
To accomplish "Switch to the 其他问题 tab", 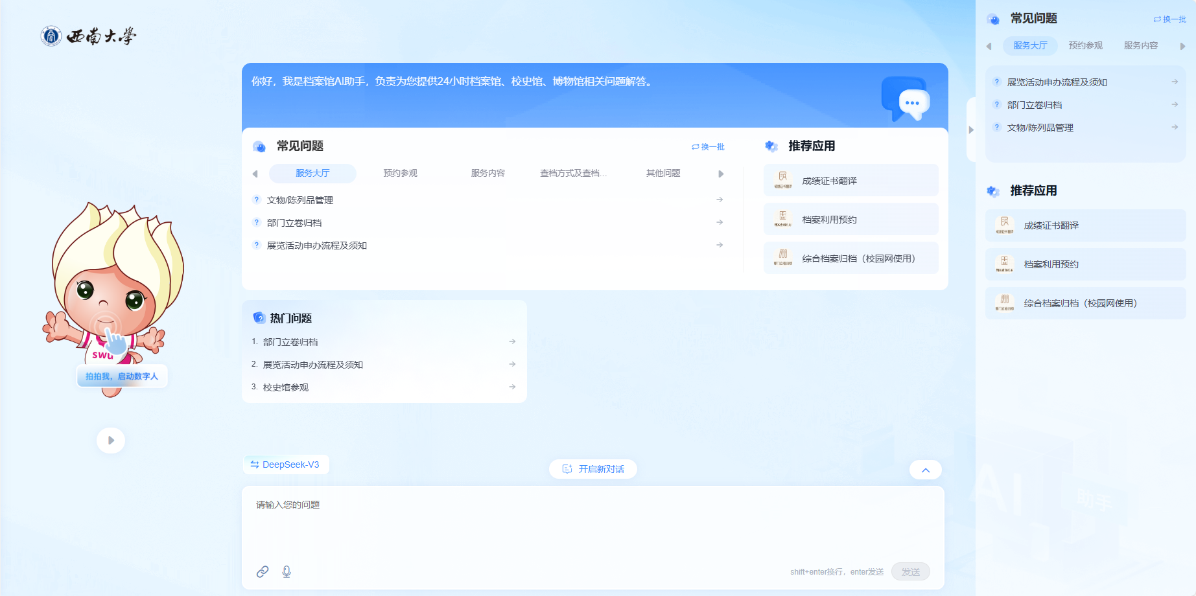I will 662,173.
